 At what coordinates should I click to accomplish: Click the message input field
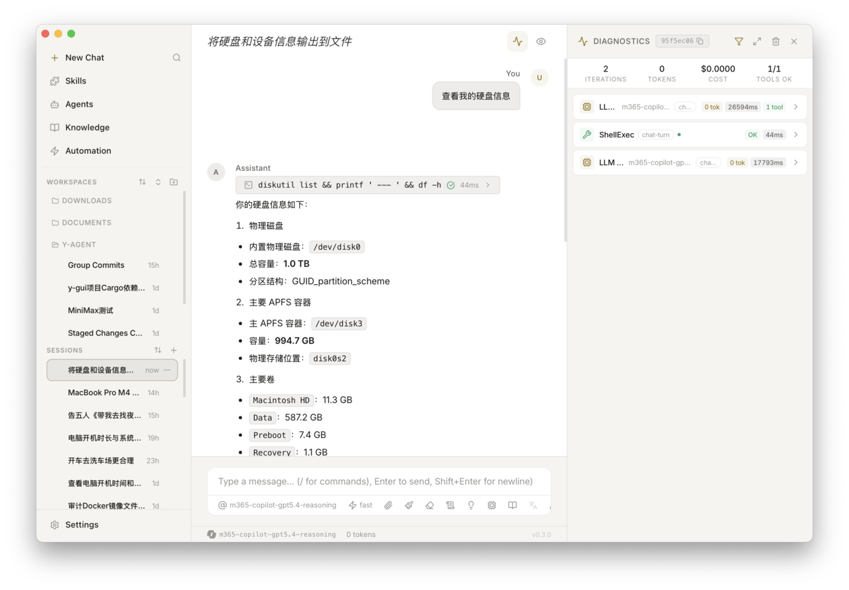click(379, 481)
